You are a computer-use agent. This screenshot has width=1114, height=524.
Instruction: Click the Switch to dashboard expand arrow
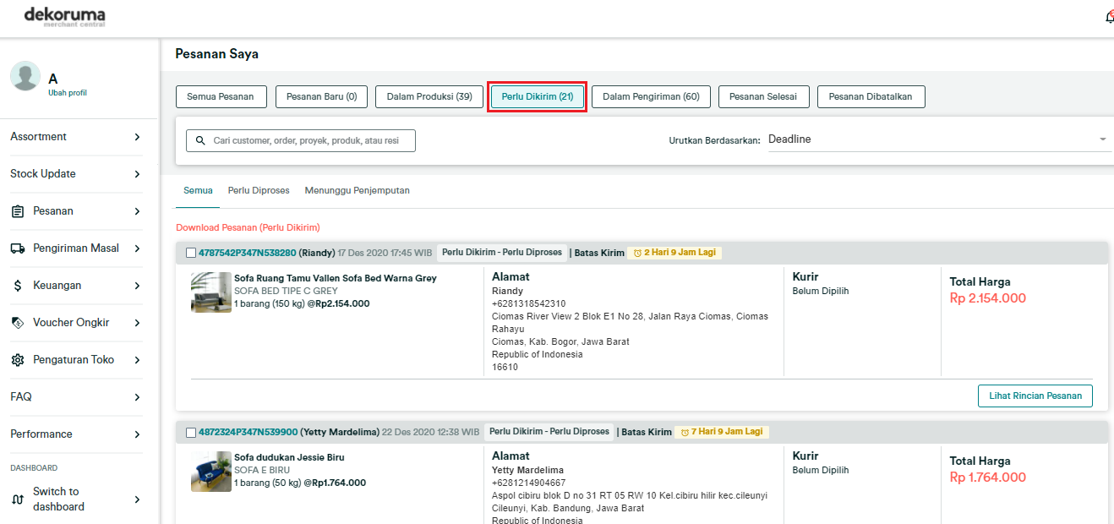pos(137,499)
